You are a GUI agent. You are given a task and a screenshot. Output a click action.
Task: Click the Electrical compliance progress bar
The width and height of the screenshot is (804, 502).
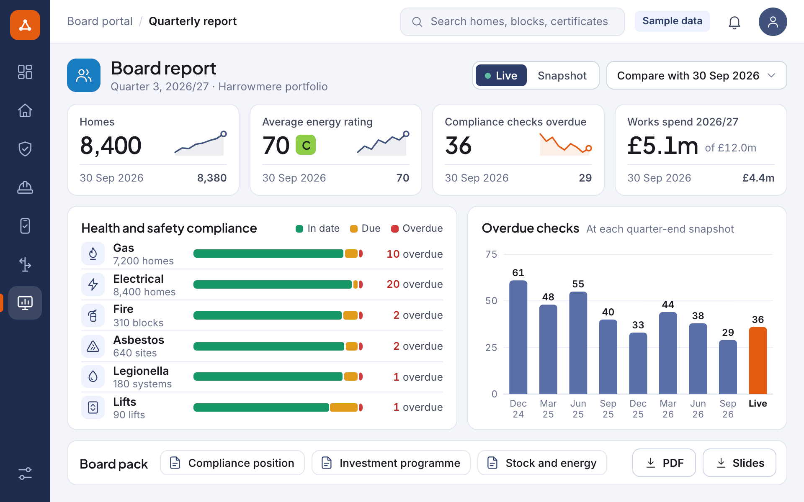pyautogui.click(x=278, y=284)
